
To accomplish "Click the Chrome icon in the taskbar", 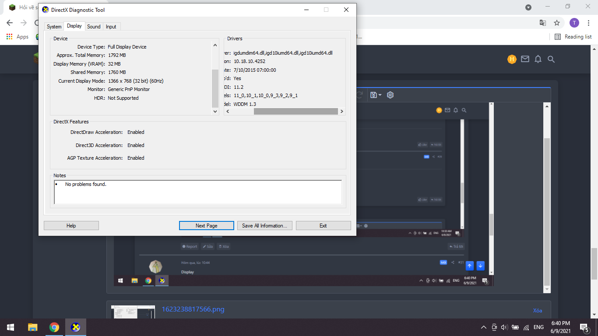I will pyautogui.click(x=54, y=327).
